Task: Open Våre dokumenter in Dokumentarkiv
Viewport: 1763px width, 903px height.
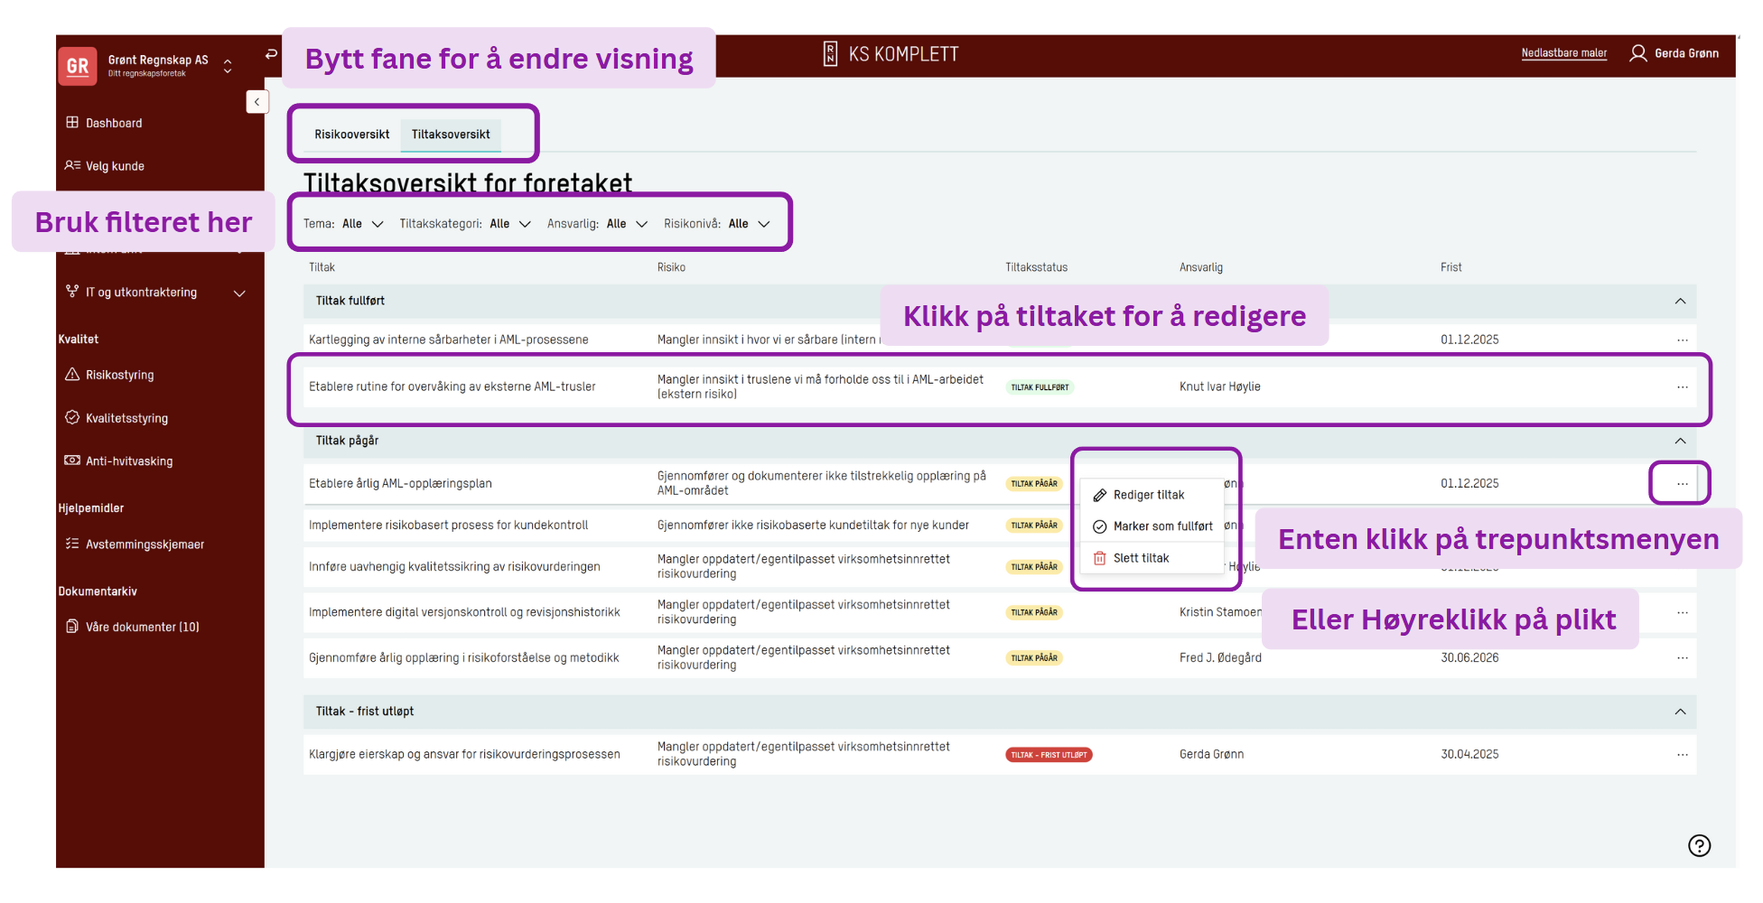Action: tap(142, 626)
